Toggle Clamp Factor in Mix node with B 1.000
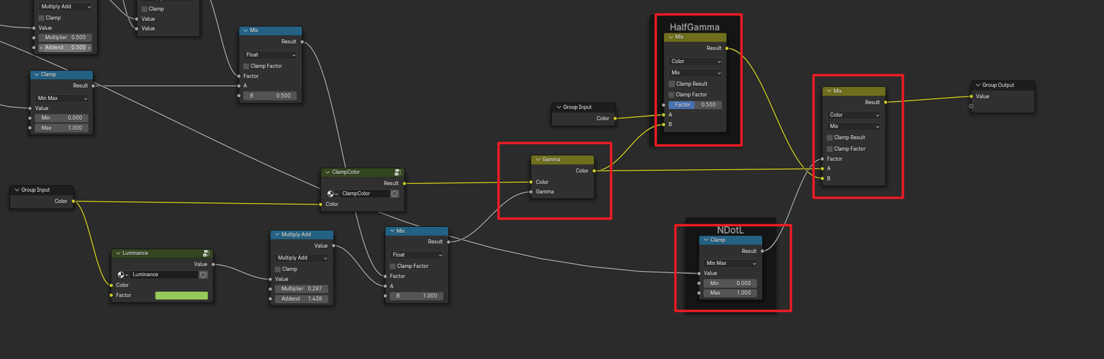The width and height of the screenshot is (1104, 359). pos(393,266)
